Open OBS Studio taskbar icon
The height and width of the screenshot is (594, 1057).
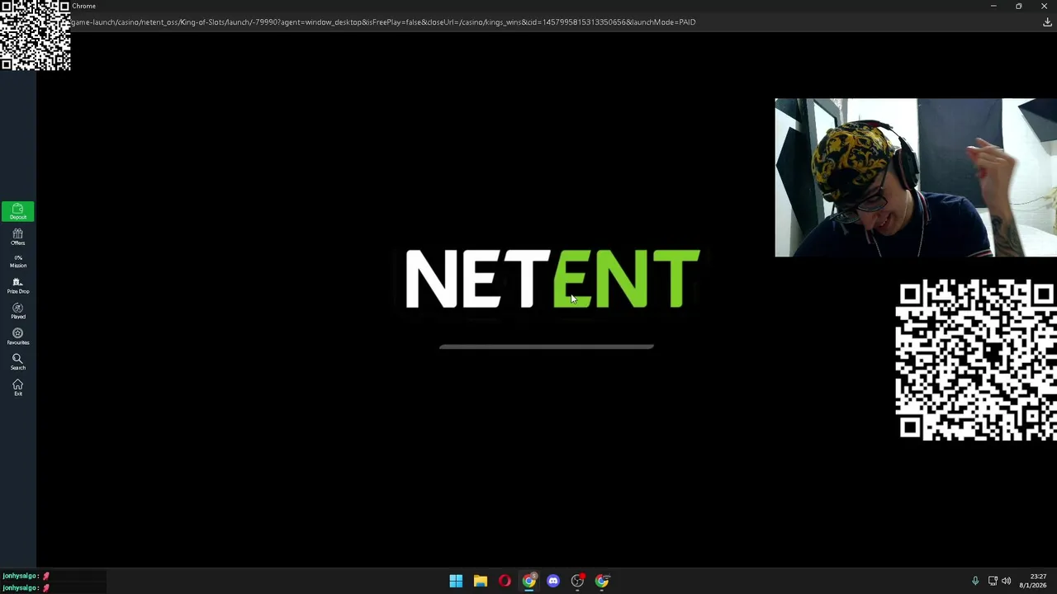(x=578, y=581)
